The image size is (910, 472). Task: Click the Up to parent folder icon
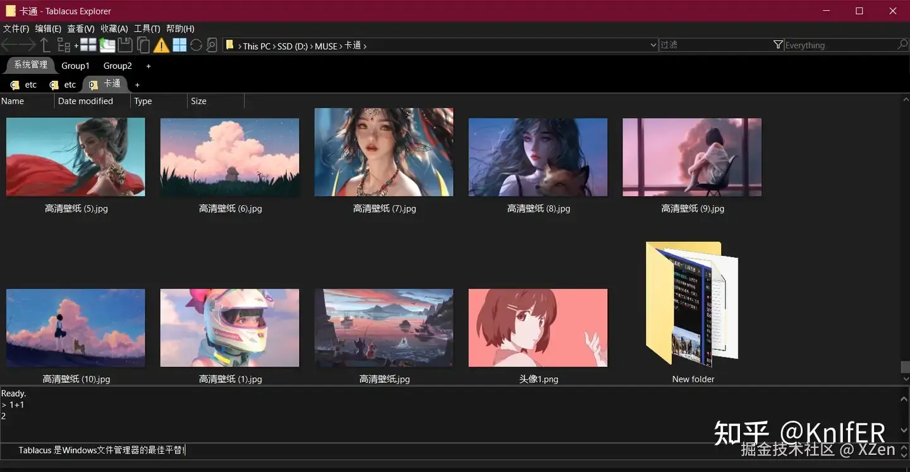[45, 44]
